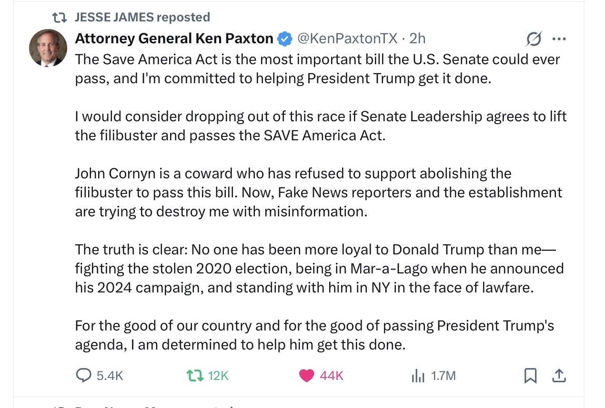Unlike the post via the pink heart
The image size is (605, 408).
(x=306, y=376)
